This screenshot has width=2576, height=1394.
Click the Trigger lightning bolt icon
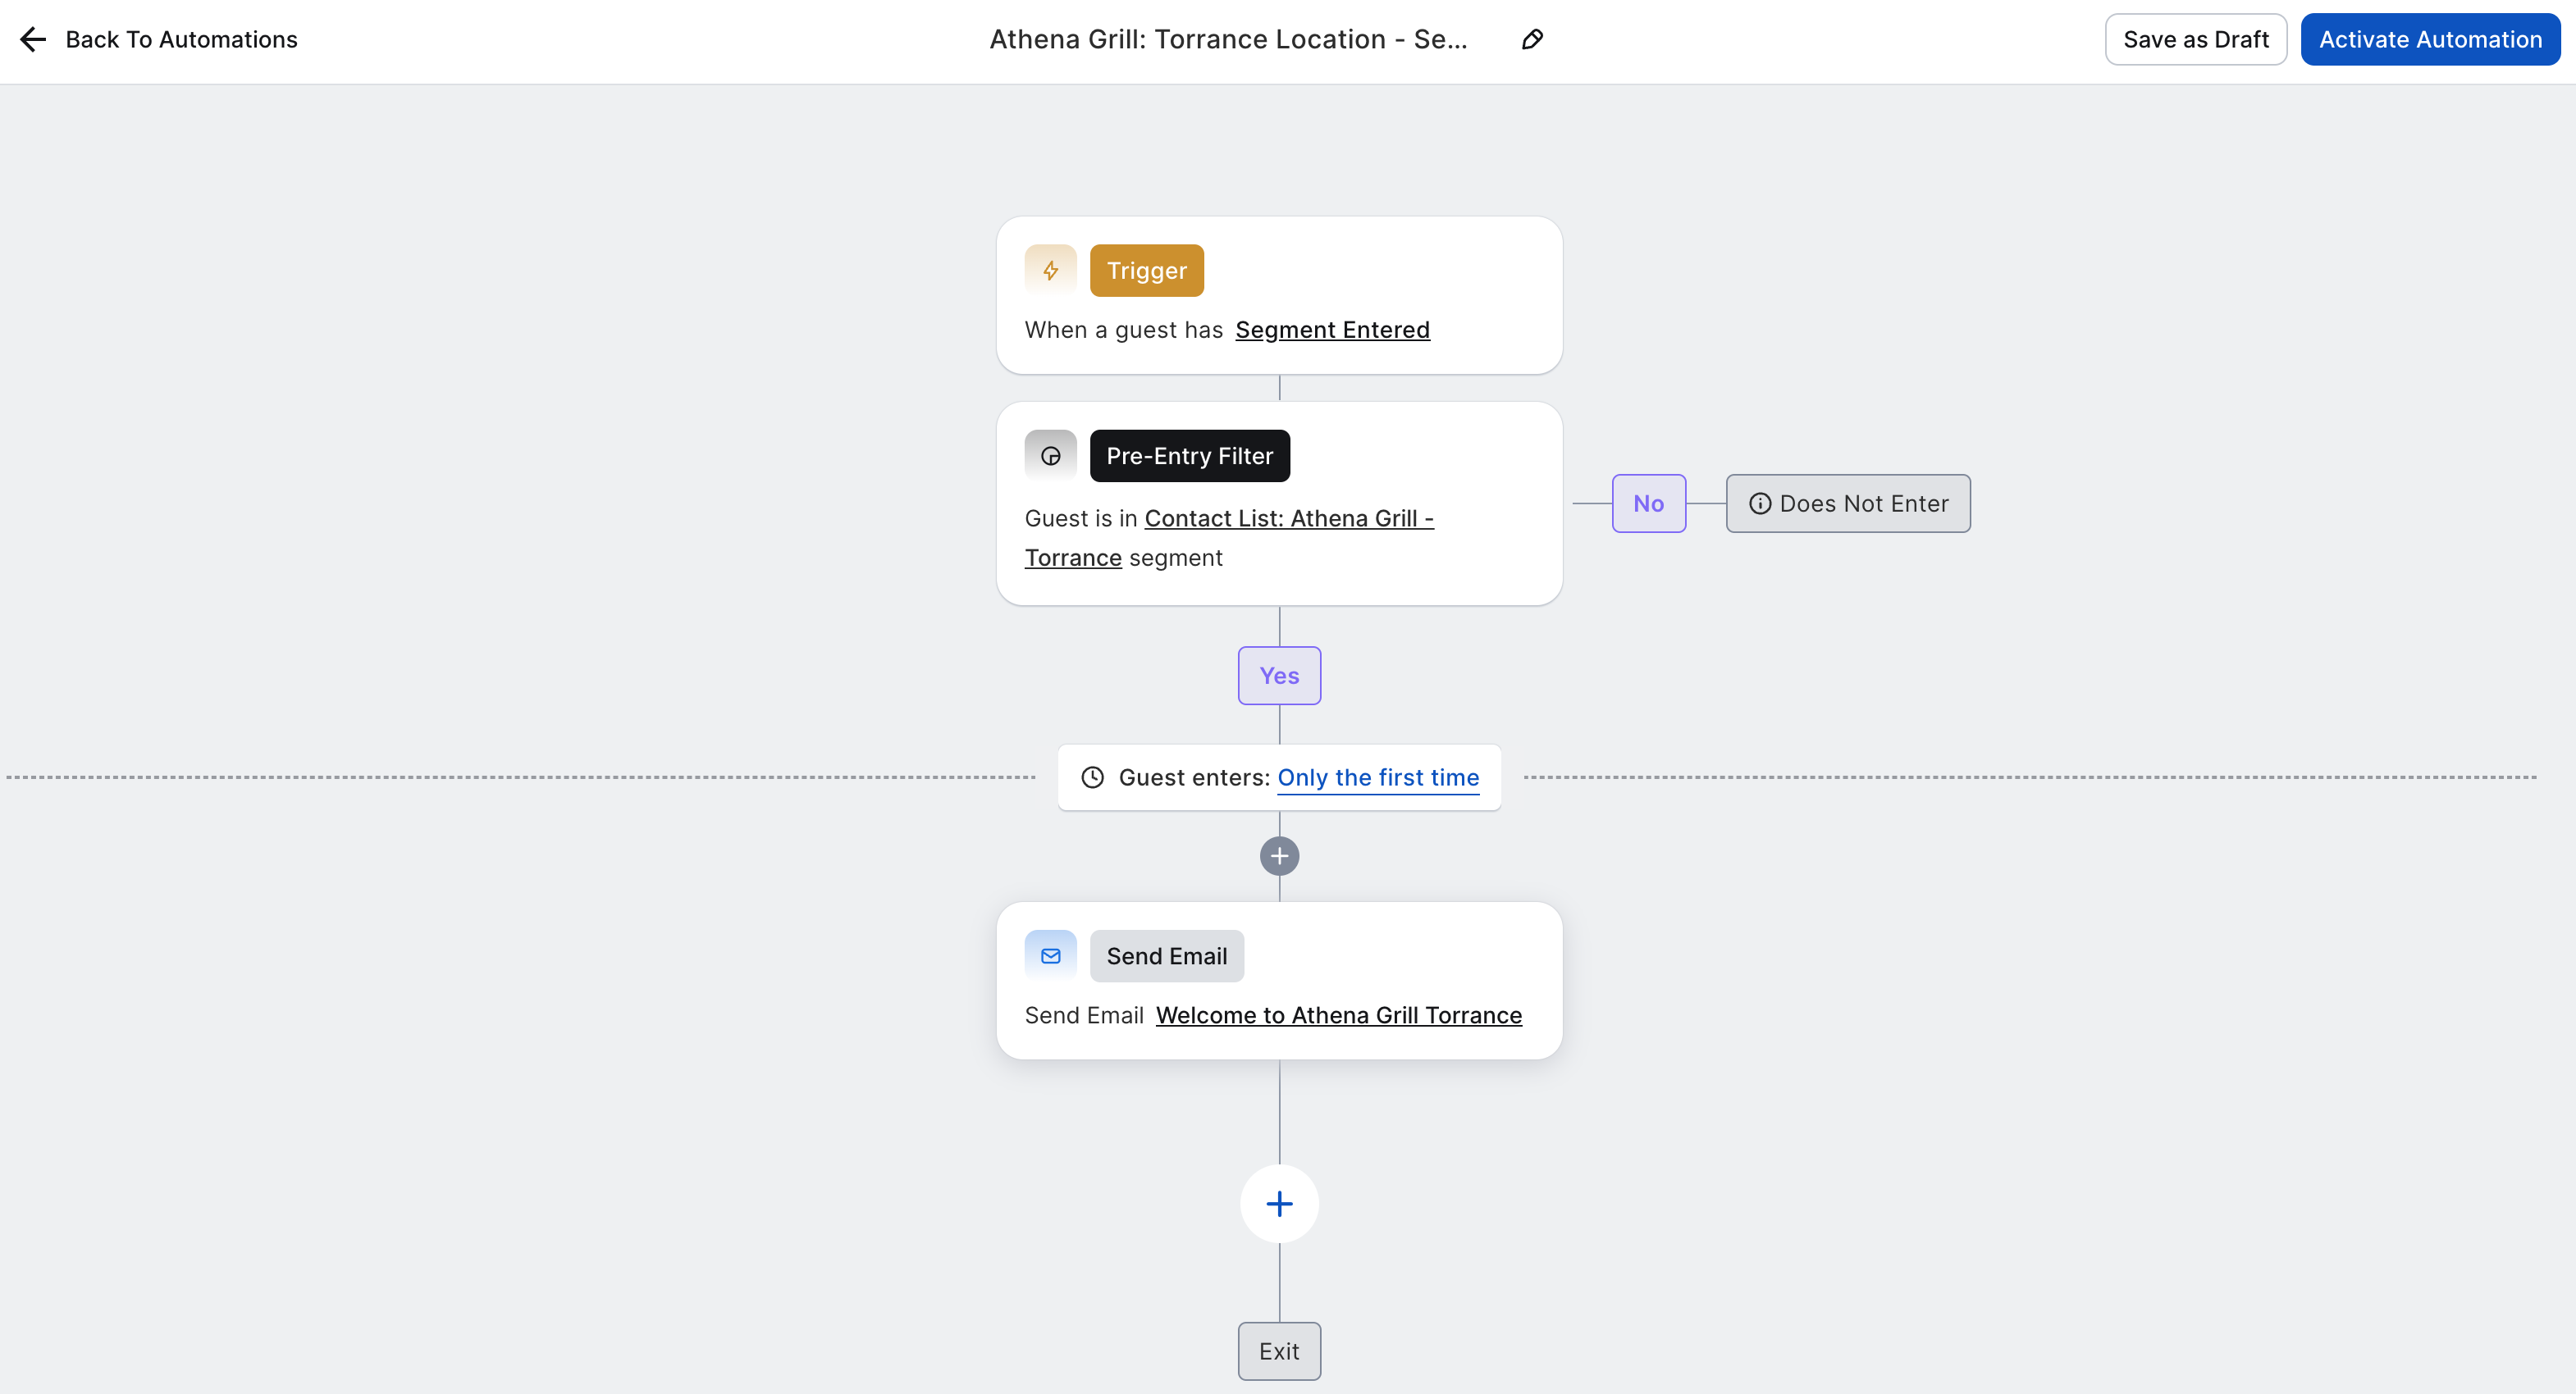[x=1050, y=270]
